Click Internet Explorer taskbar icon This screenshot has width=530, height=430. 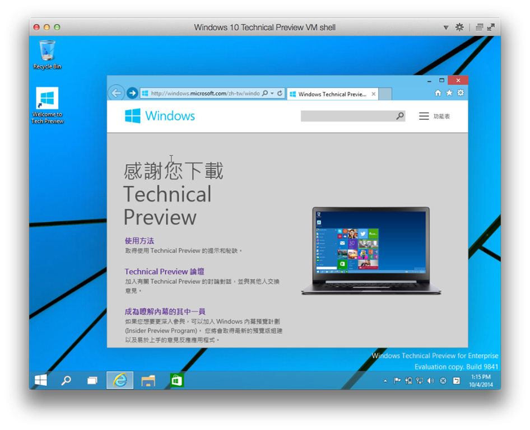[x=120, y=380]
